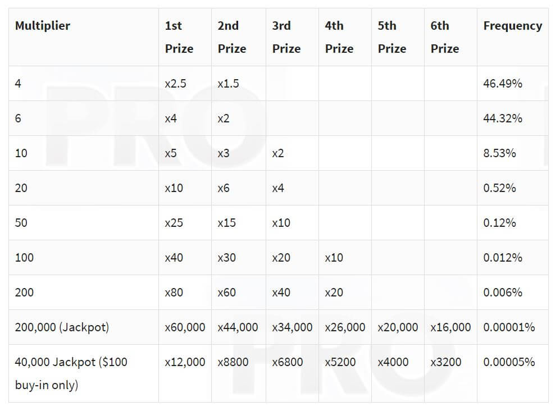Click the x3200 sixth prize cell

click(446, 362)
